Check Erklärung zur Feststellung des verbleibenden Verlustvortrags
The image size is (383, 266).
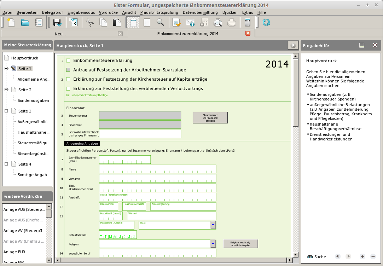pos(68,88)
